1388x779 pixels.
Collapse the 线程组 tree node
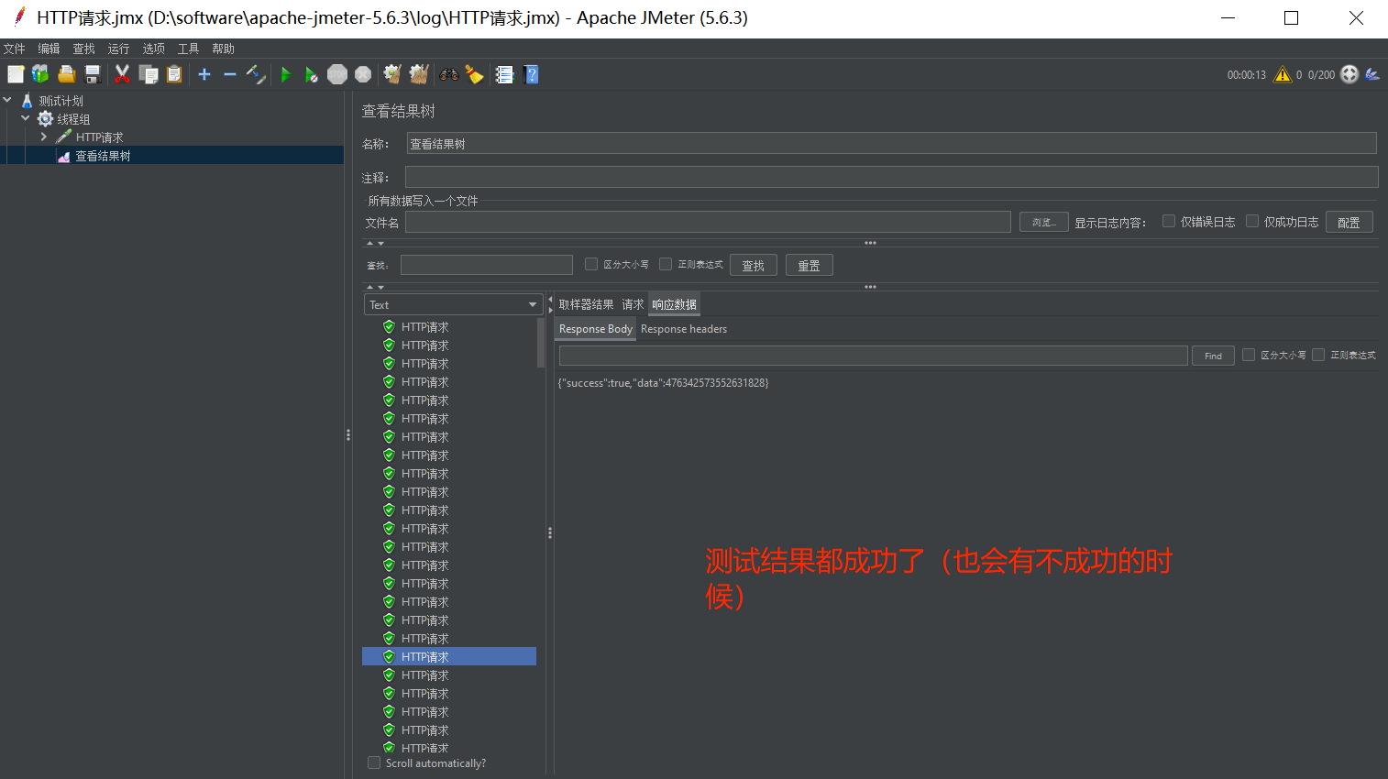point(26,118)
